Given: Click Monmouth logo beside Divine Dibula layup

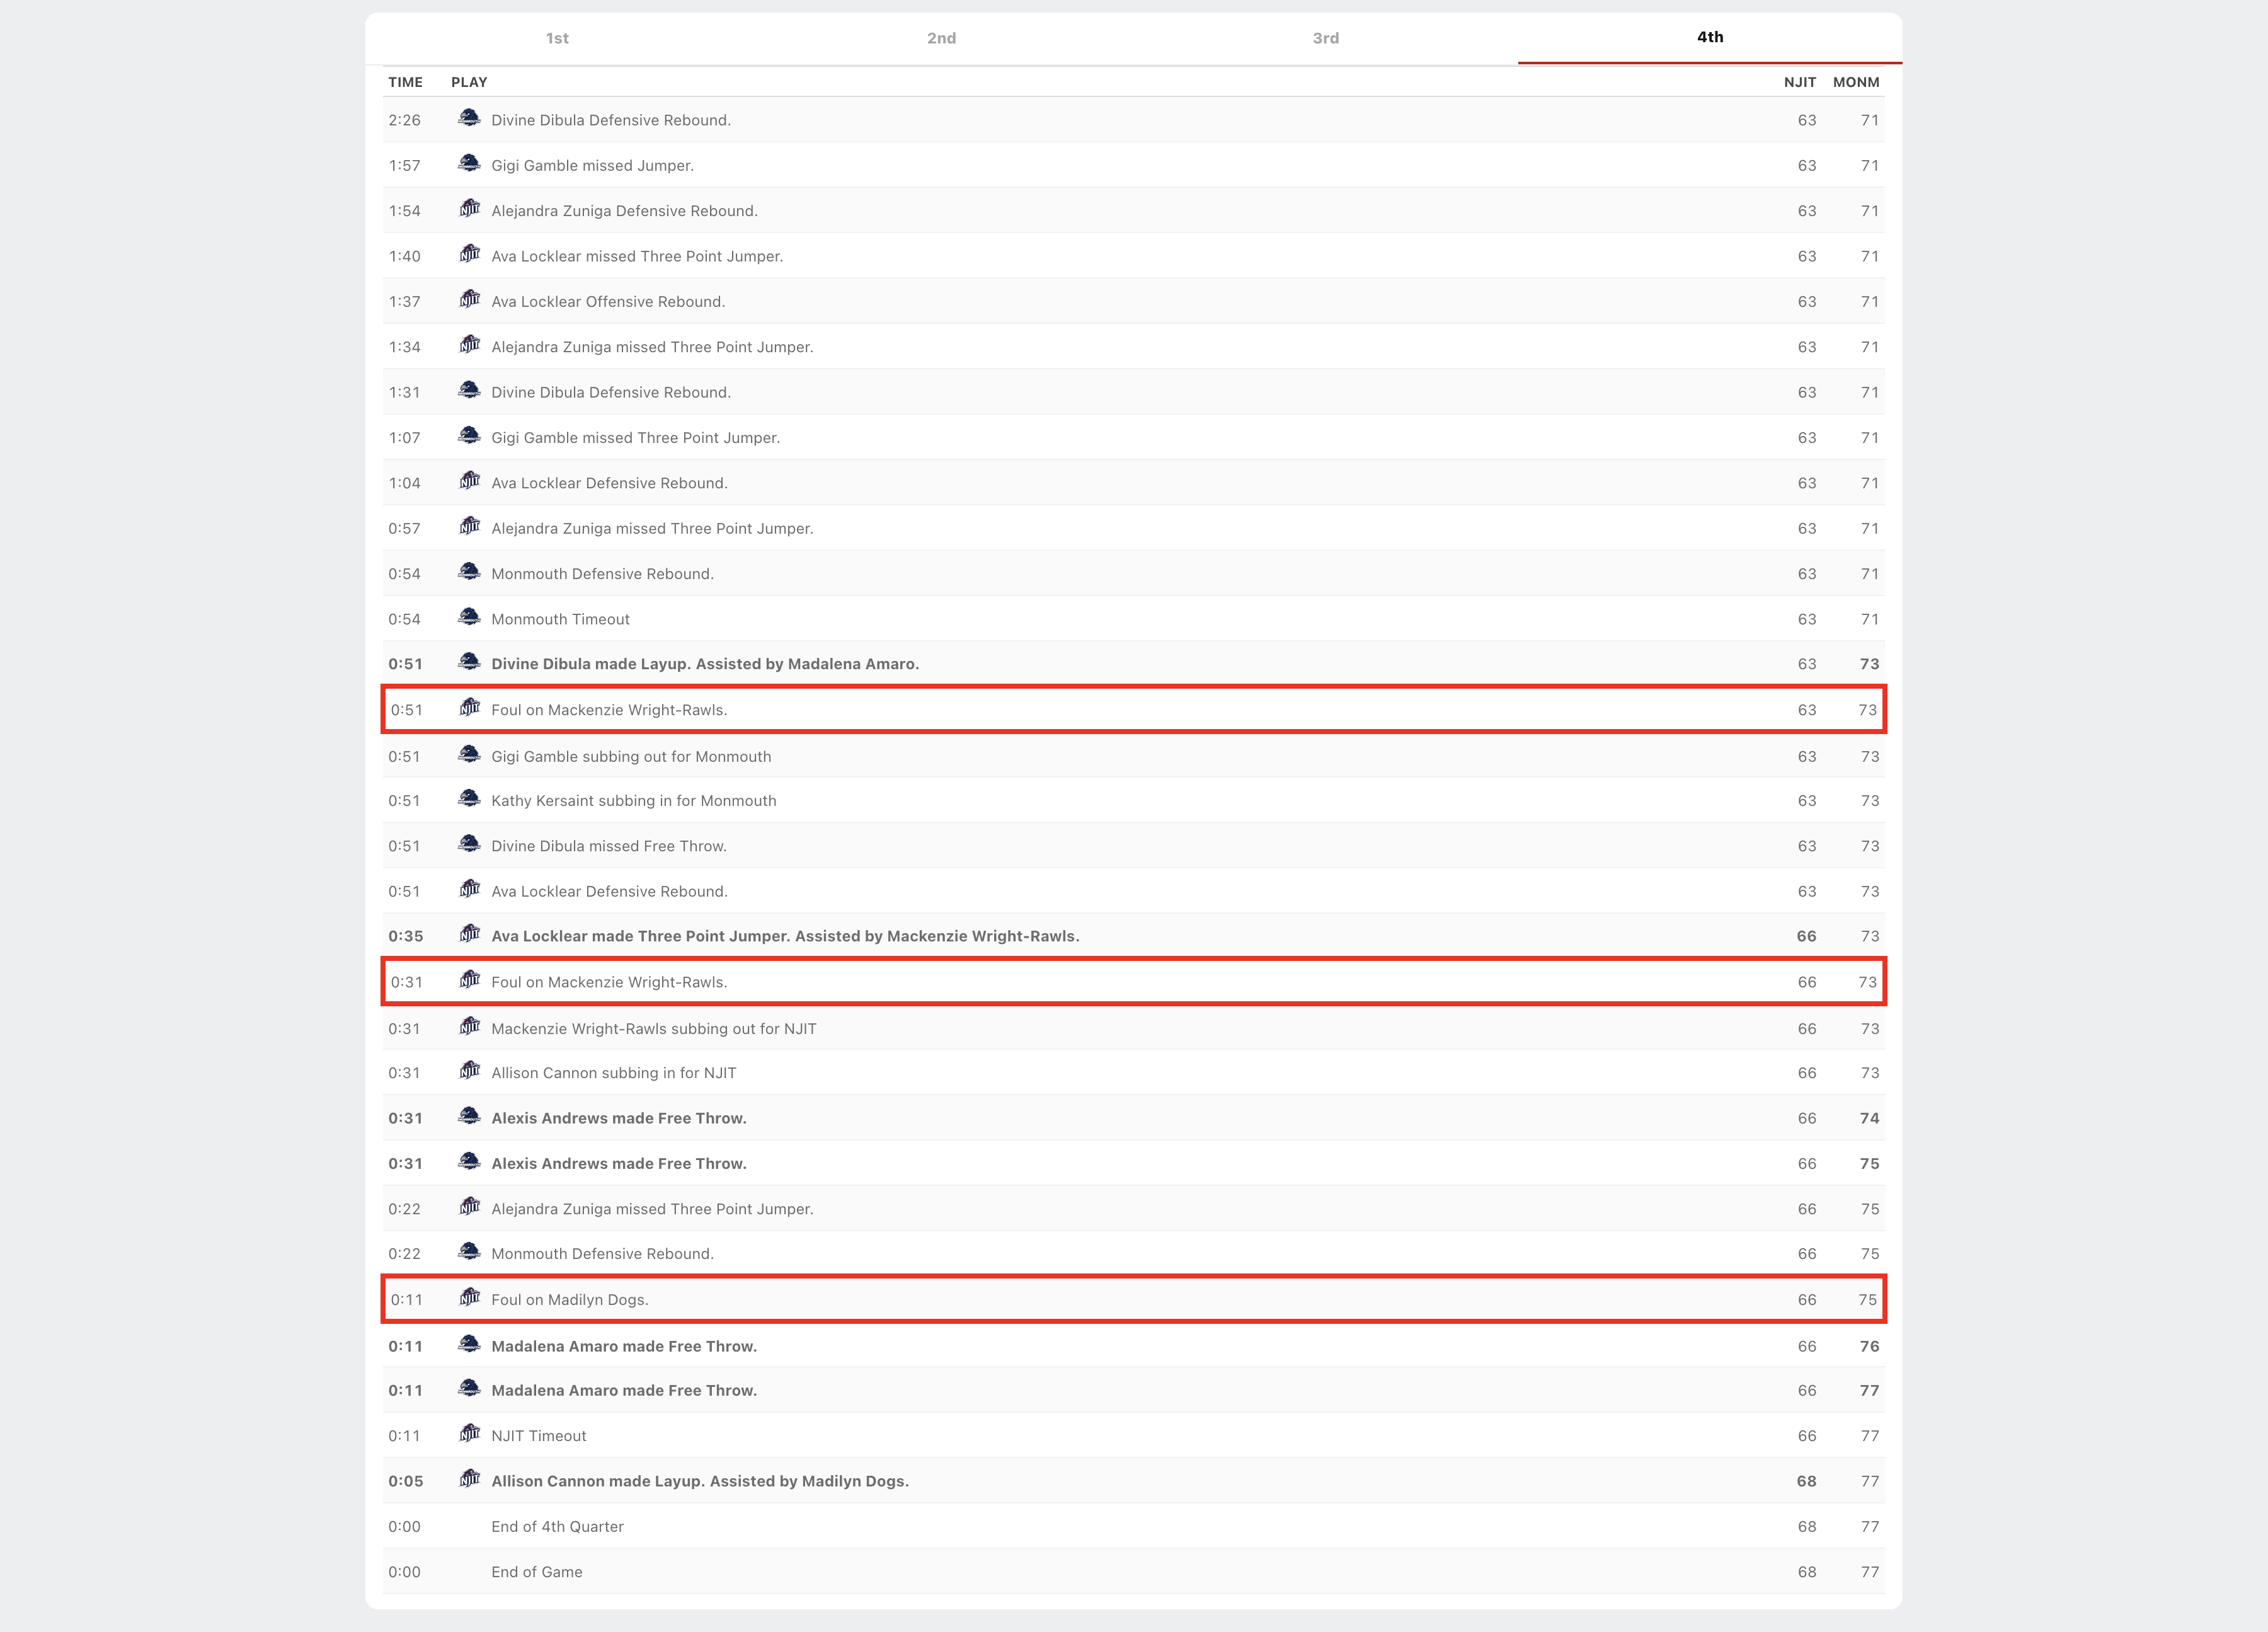Looking at the screenshot, I should coord(469,662).
